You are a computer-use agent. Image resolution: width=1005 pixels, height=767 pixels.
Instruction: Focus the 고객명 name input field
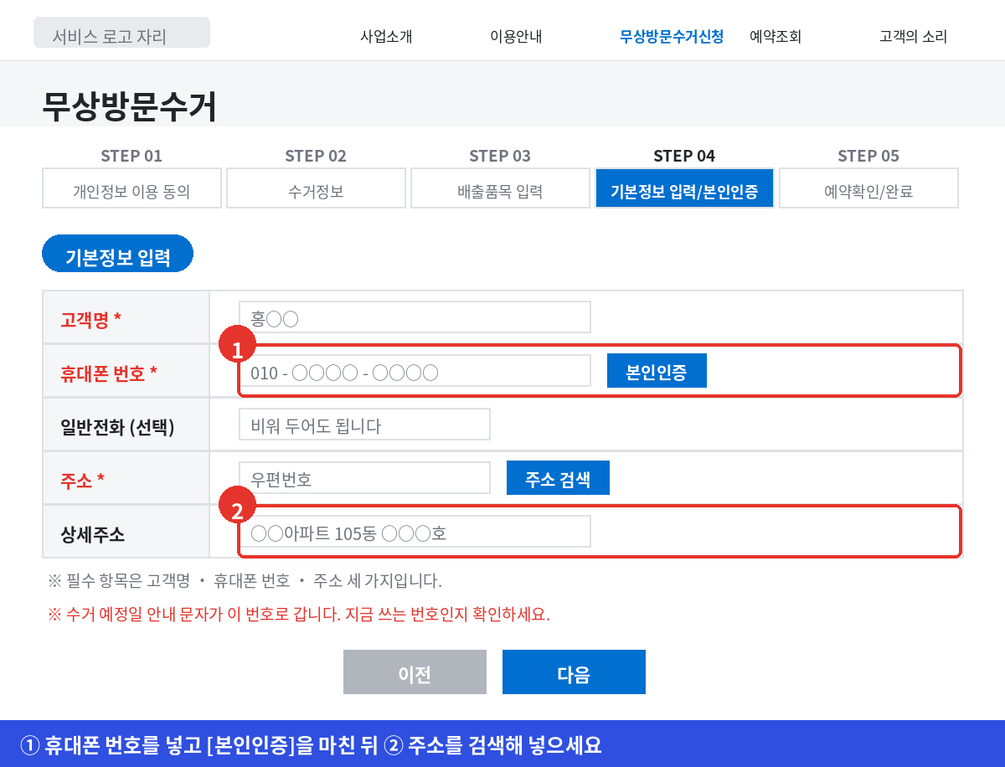(x=415, y=317)
